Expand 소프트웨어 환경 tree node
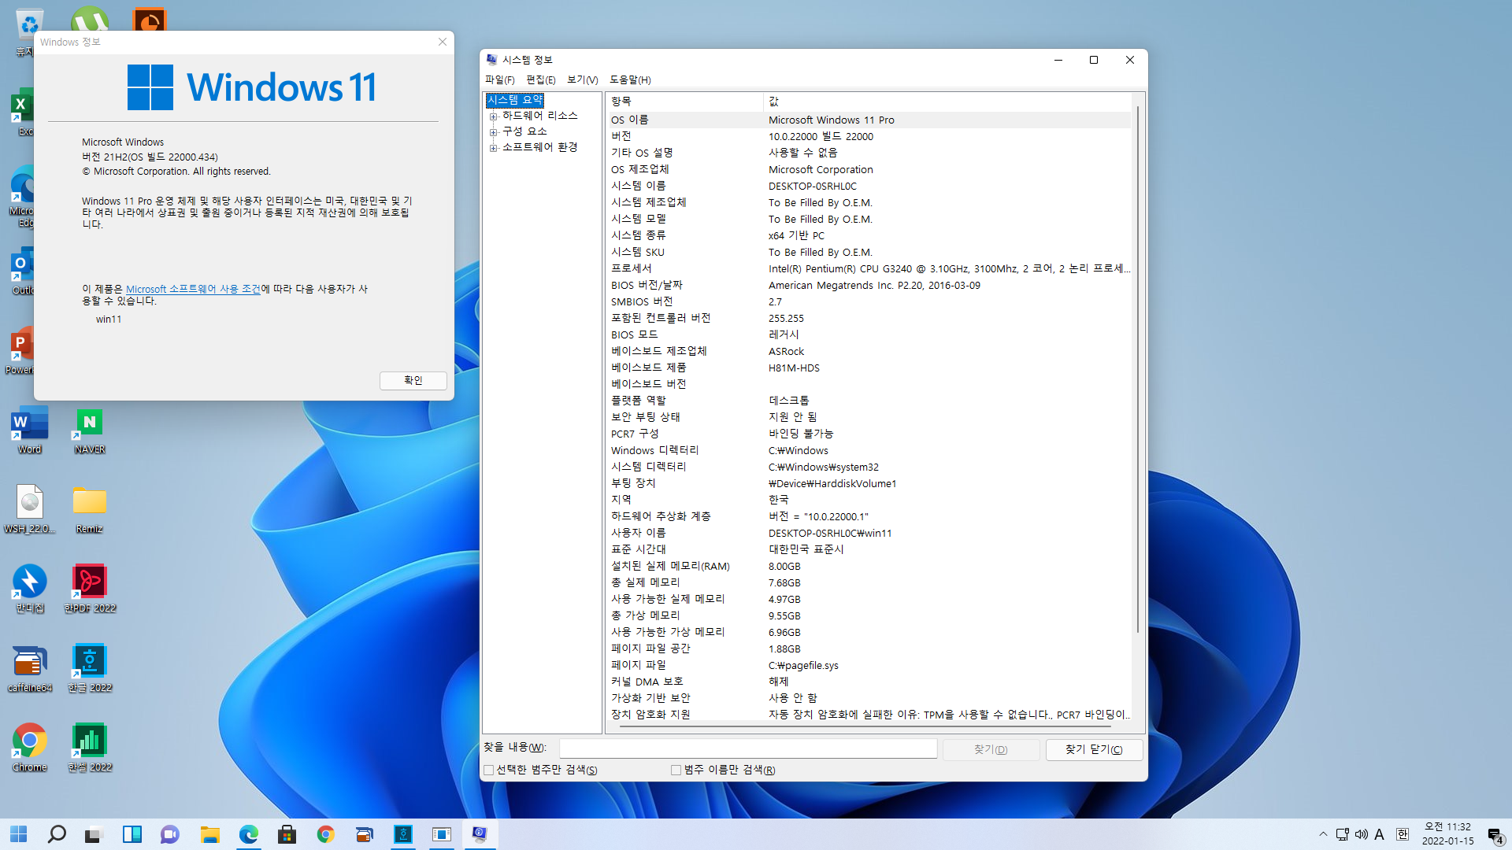 coord(494,147)
